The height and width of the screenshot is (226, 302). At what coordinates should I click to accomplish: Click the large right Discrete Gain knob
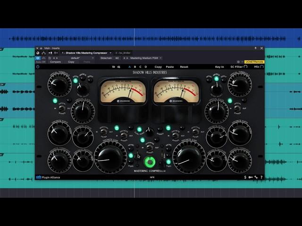pyautogui.click(x=189, y=158)
